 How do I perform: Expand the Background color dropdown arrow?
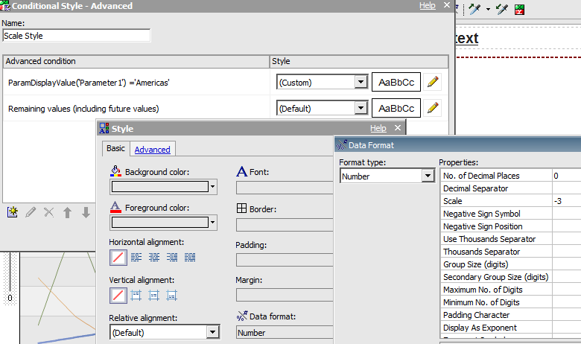coord(213,187)
